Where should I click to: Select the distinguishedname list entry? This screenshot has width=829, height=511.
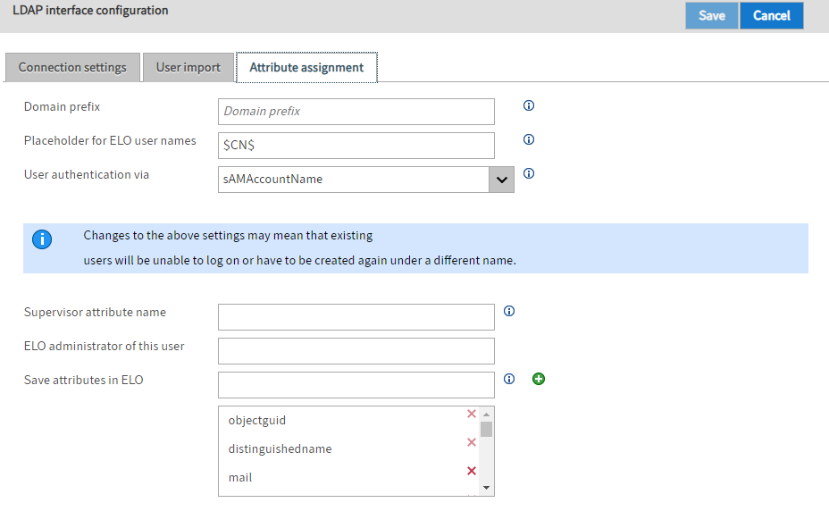coord(281,448)
